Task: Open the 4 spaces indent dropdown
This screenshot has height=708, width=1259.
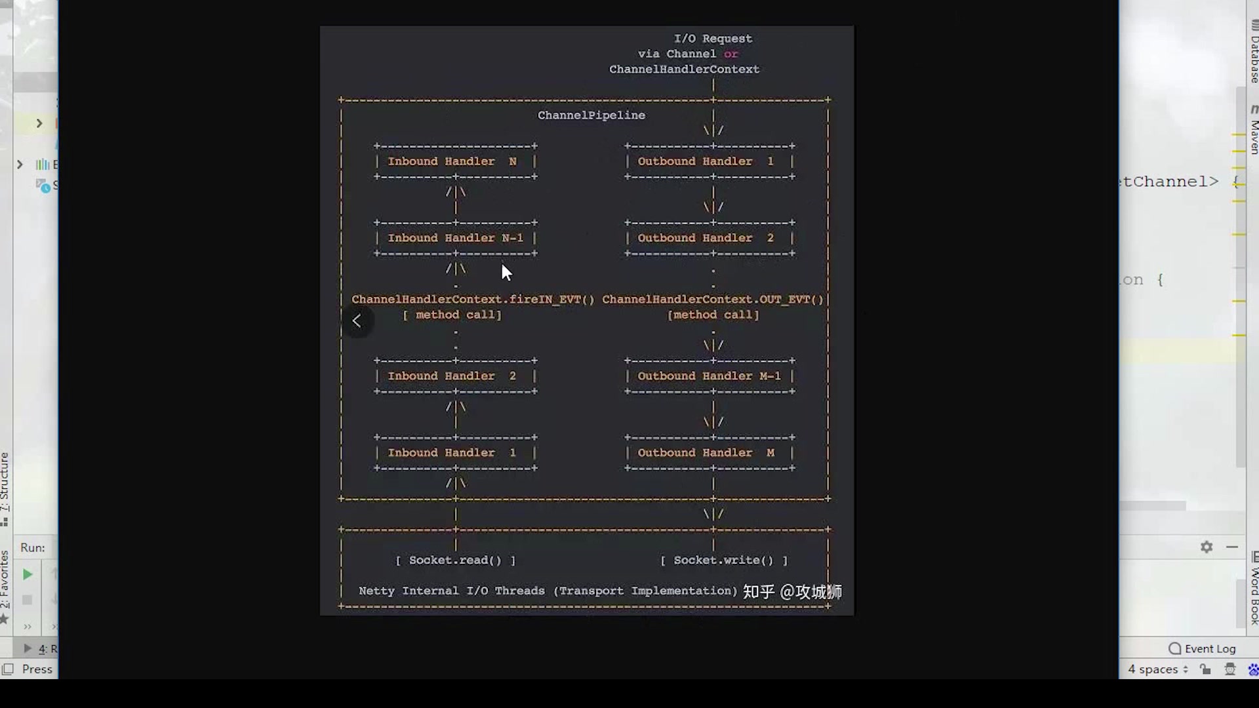Action: 1158,669
